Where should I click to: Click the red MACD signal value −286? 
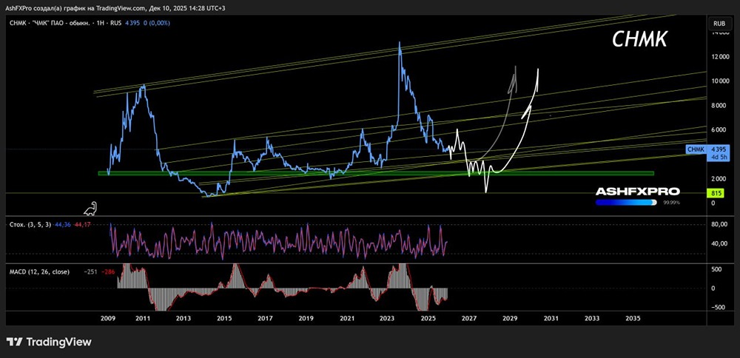(107, 272)
